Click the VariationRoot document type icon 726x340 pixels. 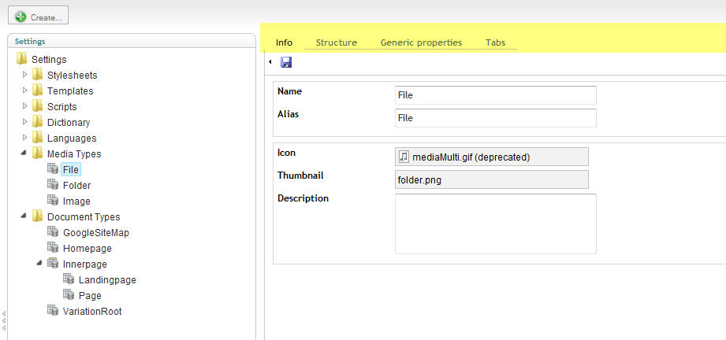54,311
